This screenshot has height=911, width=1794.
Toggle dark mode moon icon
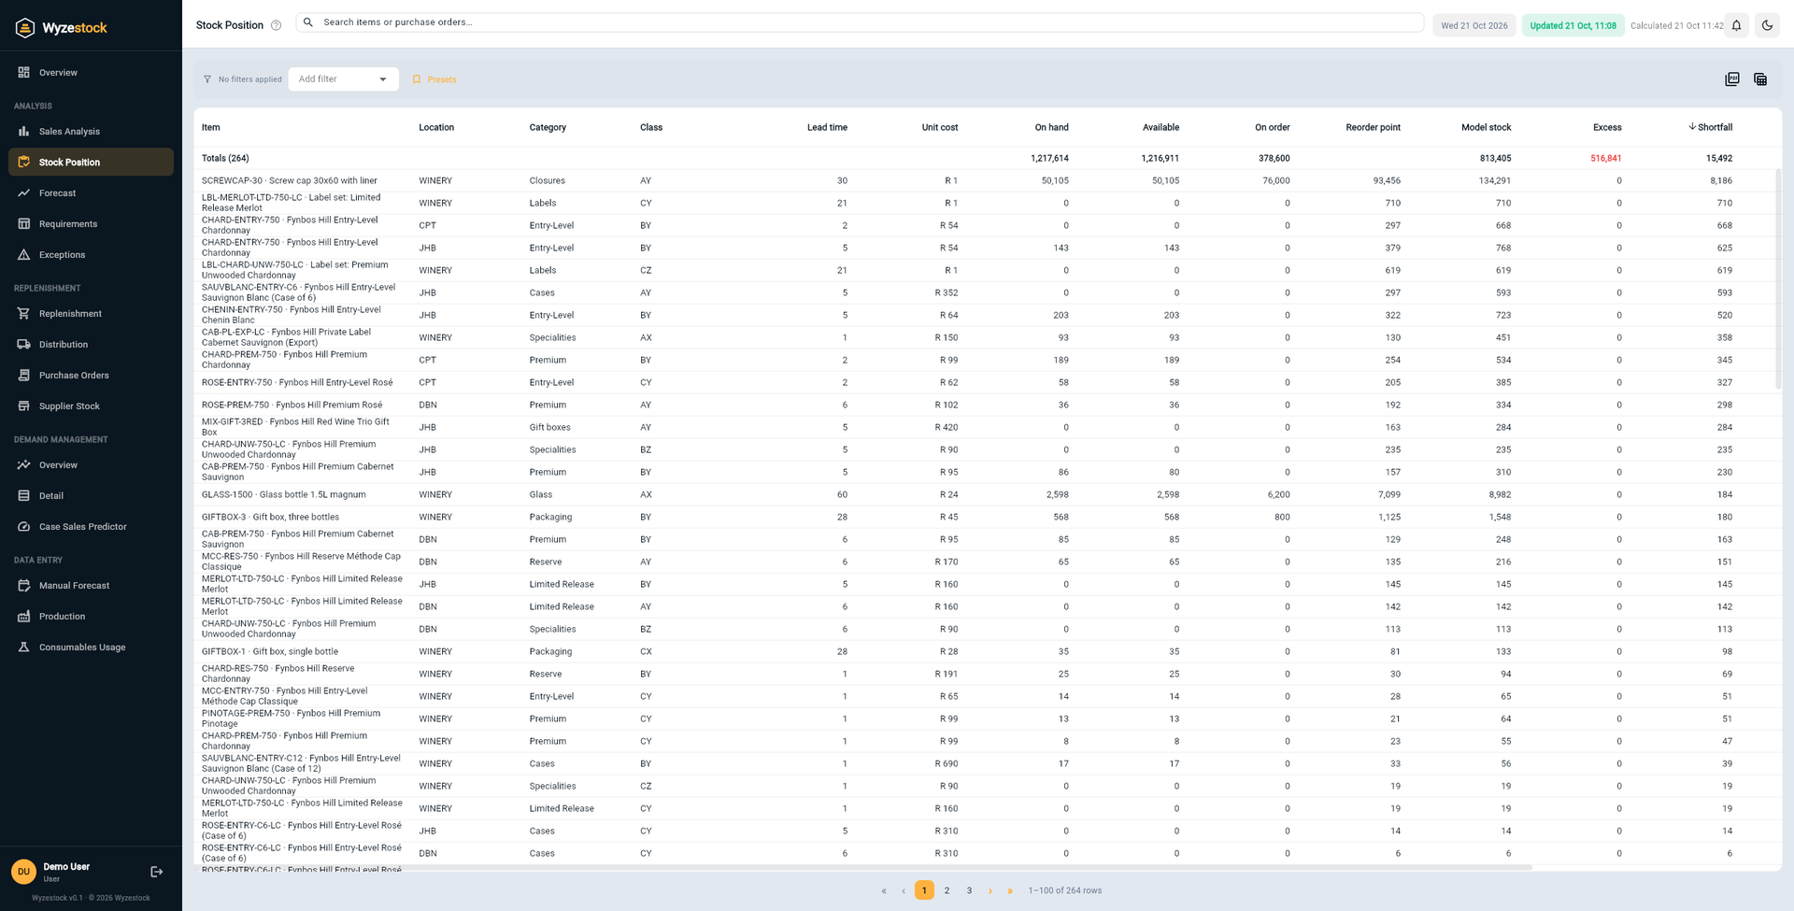(x=1767, y=25)
